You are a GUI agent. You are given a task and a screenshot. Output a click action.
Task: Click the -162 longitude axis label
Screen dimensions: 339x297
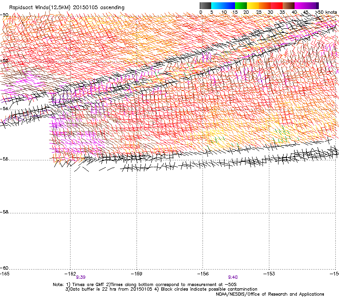pos(70,274)
